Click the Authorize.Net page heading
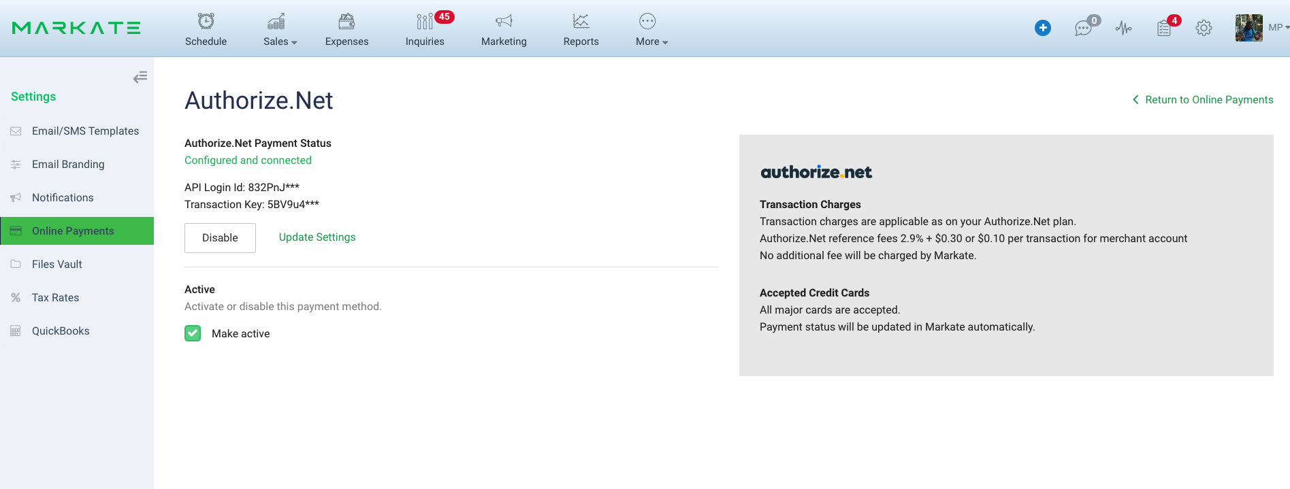 coord(259,101)
